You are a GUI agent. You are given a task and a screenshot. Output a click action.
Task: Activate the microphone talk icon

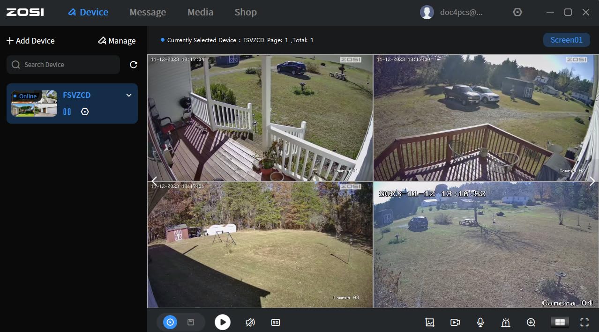point(480,322)
